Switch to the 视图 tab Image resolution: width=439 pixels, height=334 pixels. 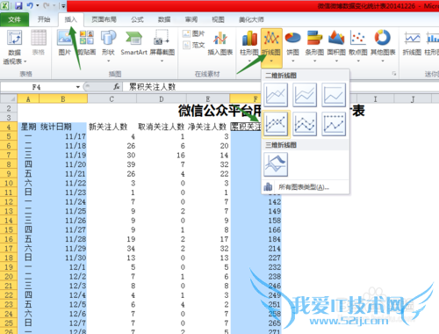coord(218,19)
